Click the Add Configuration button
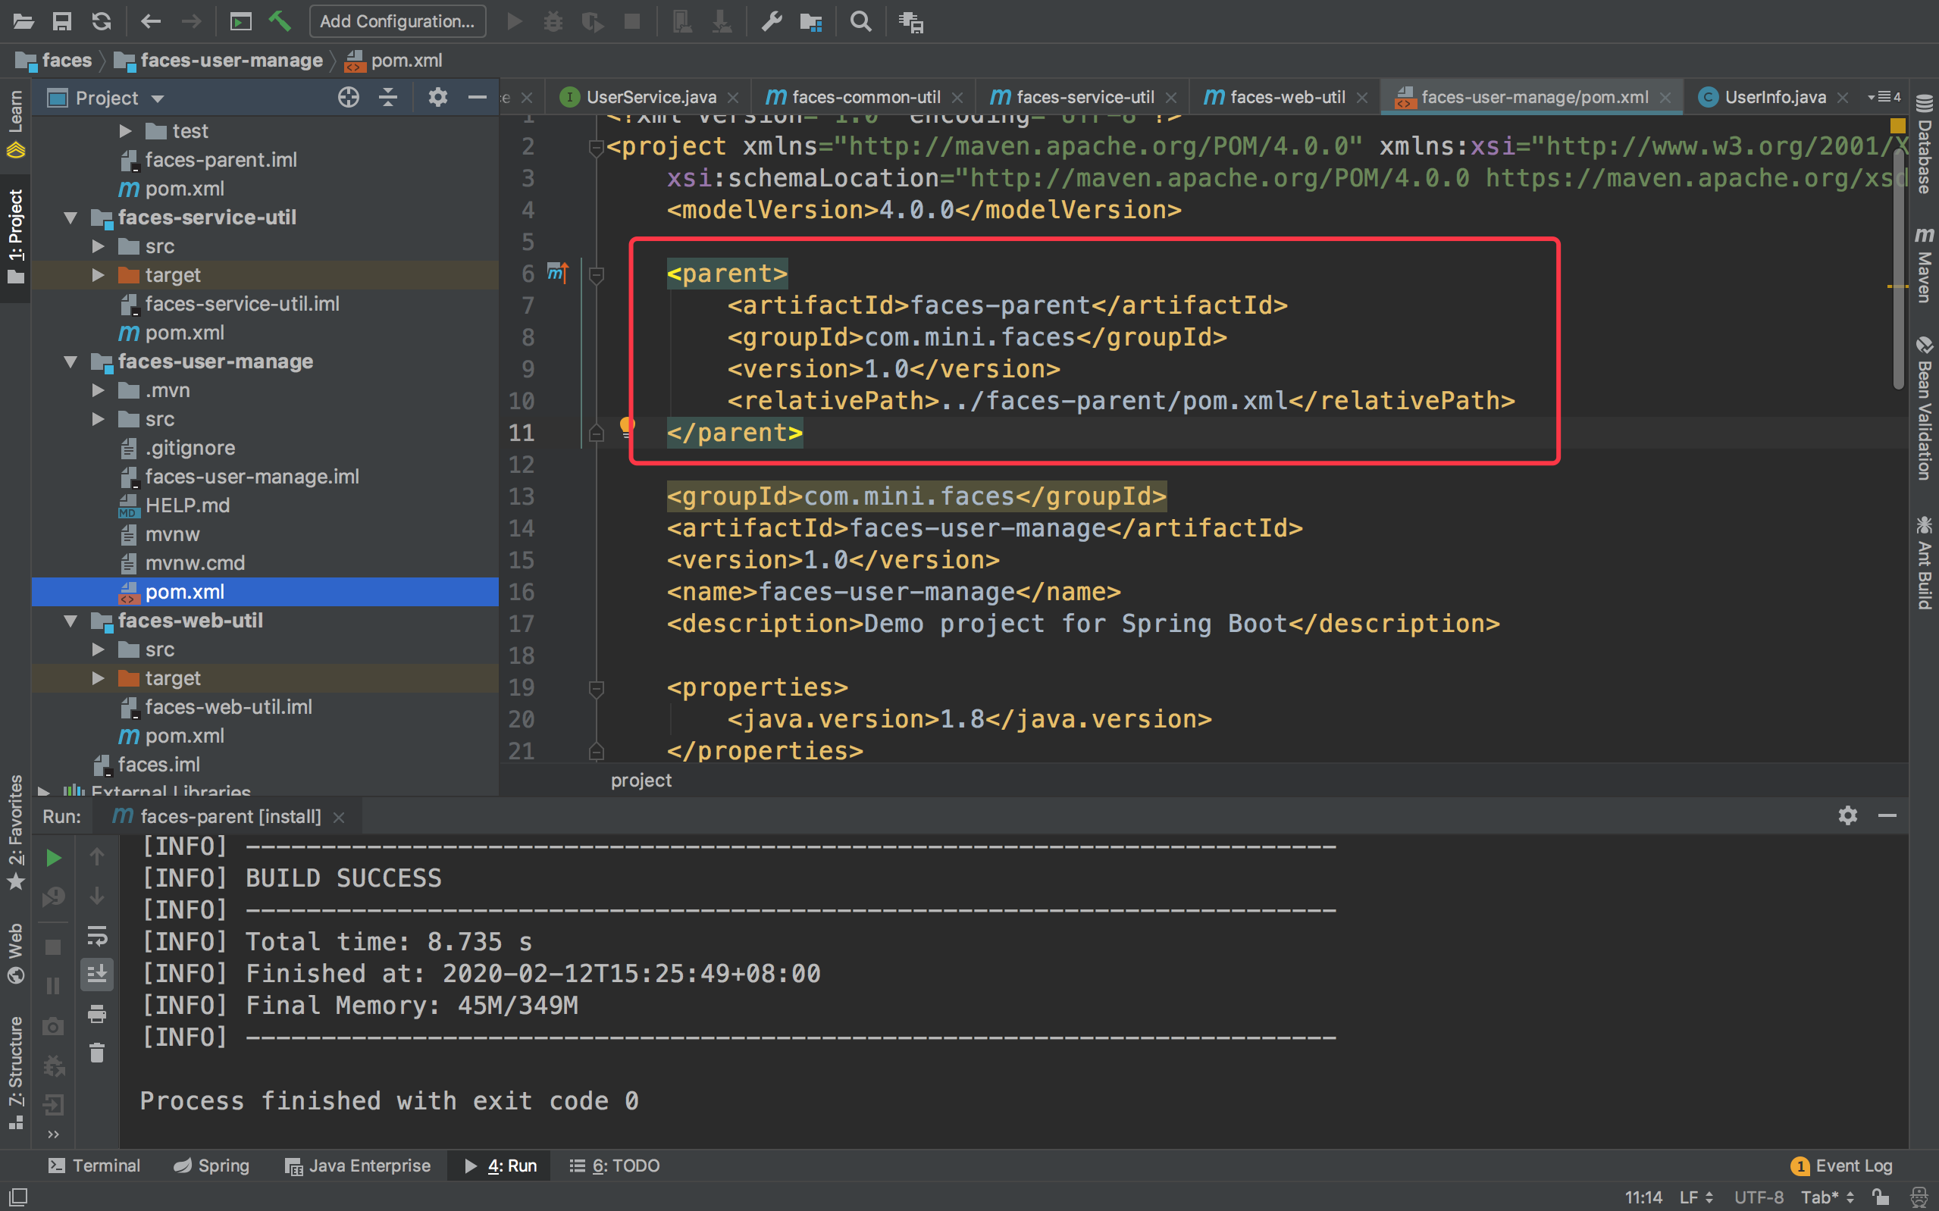The height and width of the screenshot is (1211, 1939). click(x=397, y=22)
